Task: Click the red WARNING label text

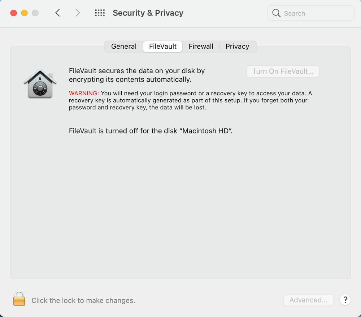Action: coord(84,94)
